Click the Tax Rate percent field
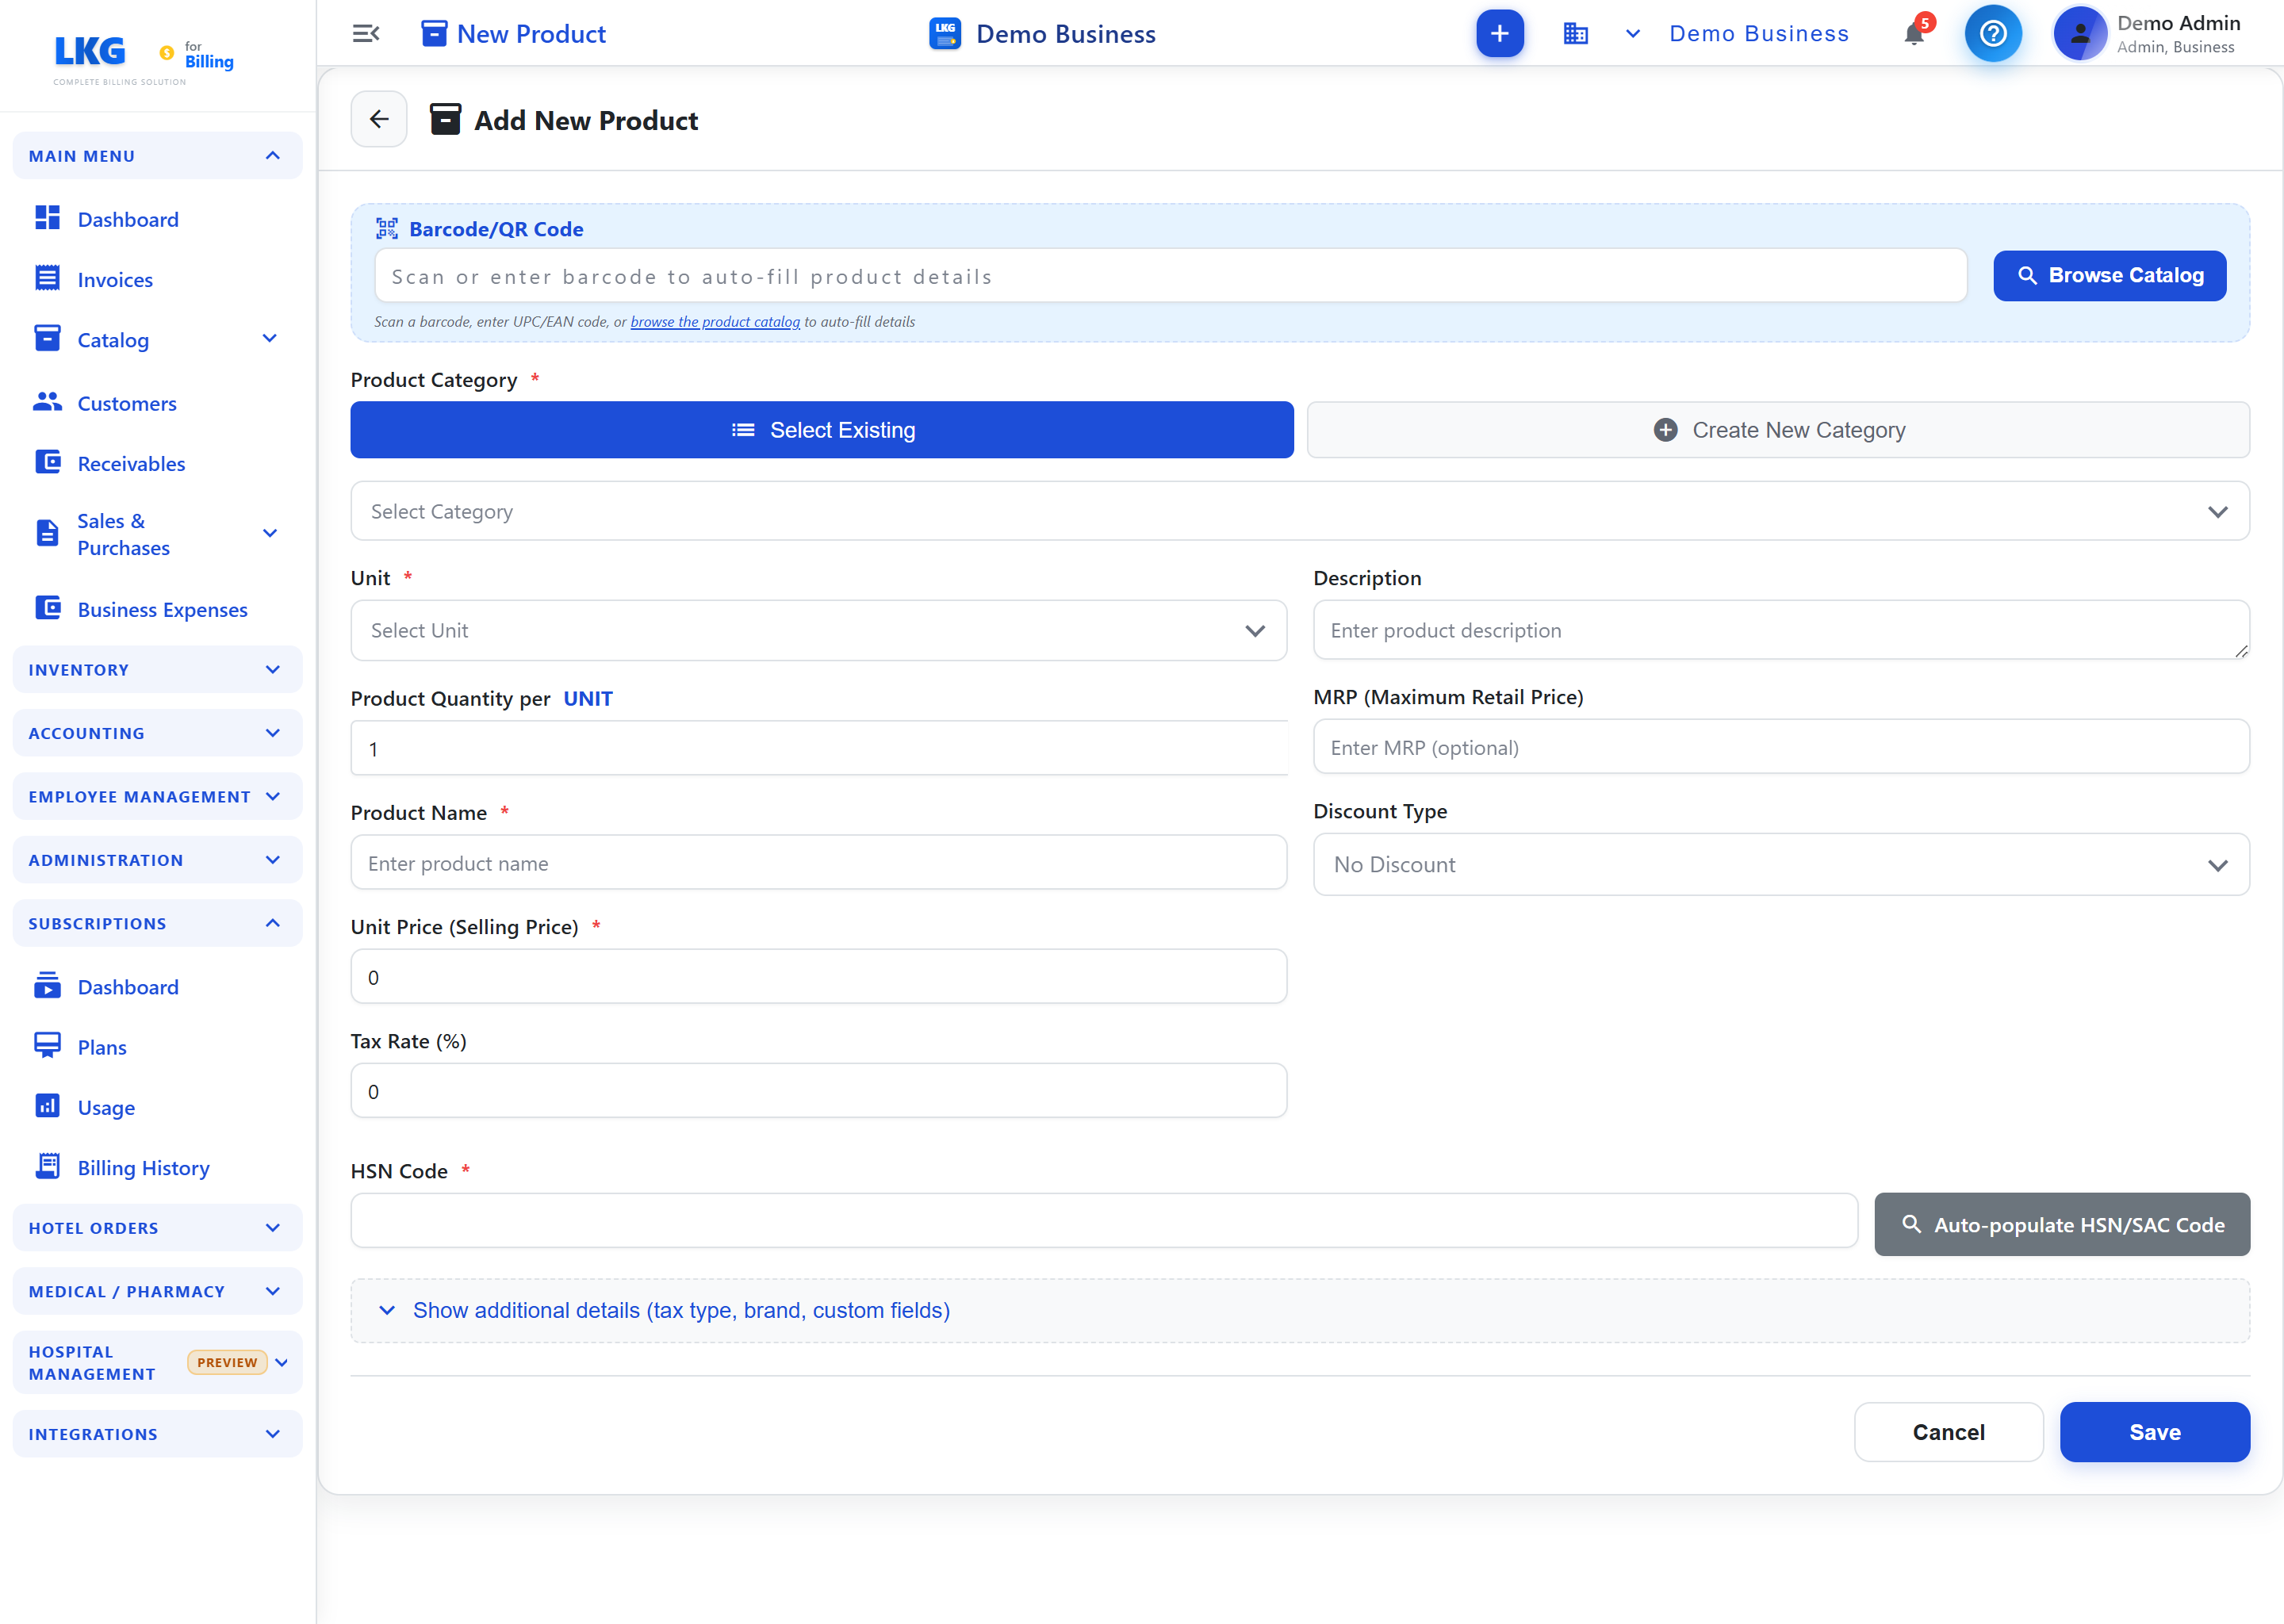The image size is (2284, 1624). tap(818, 1091)
